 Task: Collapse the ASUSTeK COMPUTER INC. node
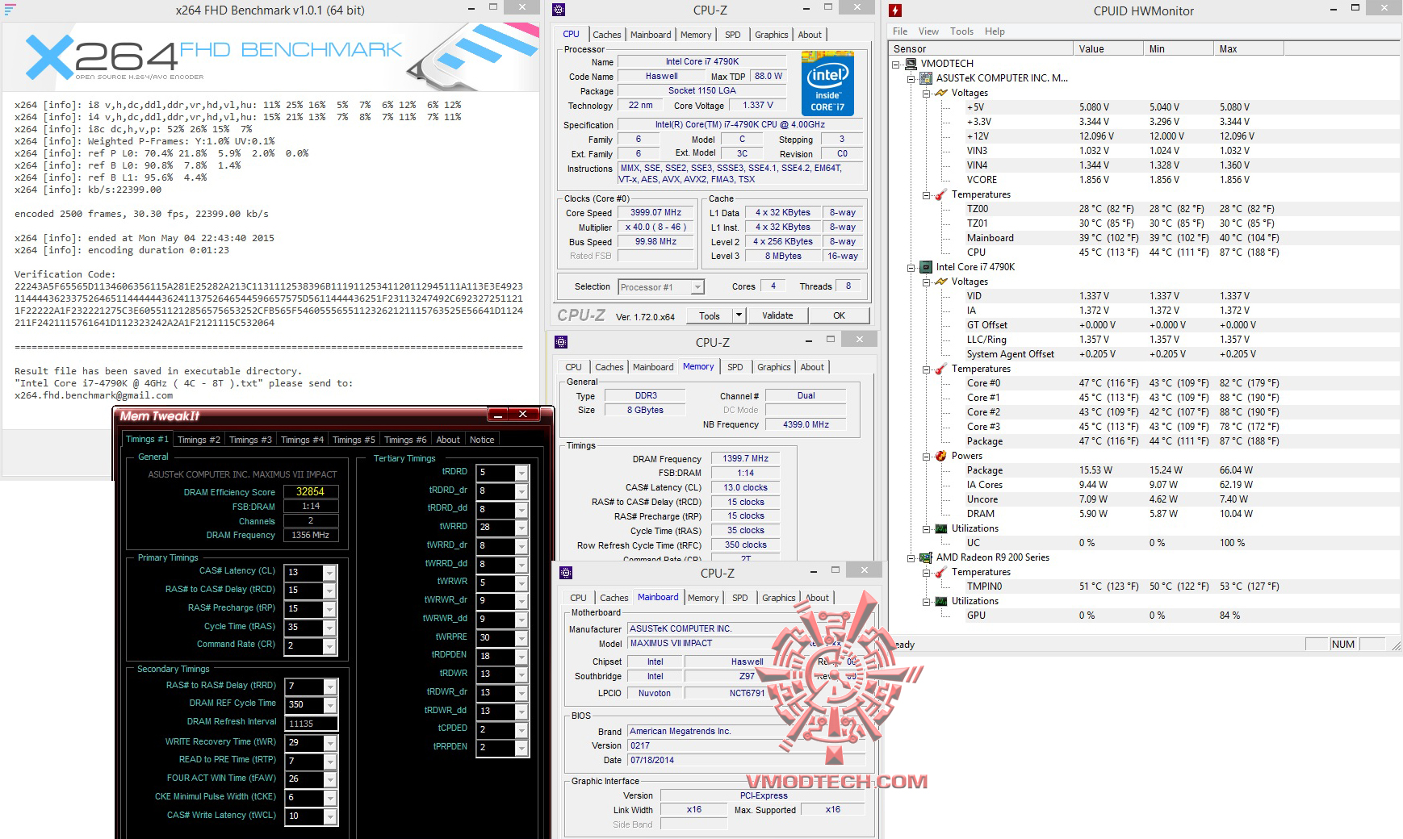911,78
